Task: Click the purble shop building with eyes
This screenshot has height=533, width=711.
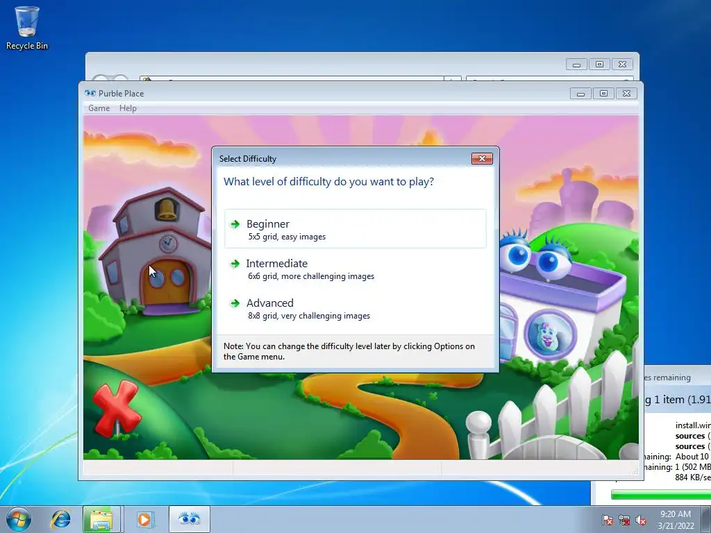Action: click(x=562, y=299)
